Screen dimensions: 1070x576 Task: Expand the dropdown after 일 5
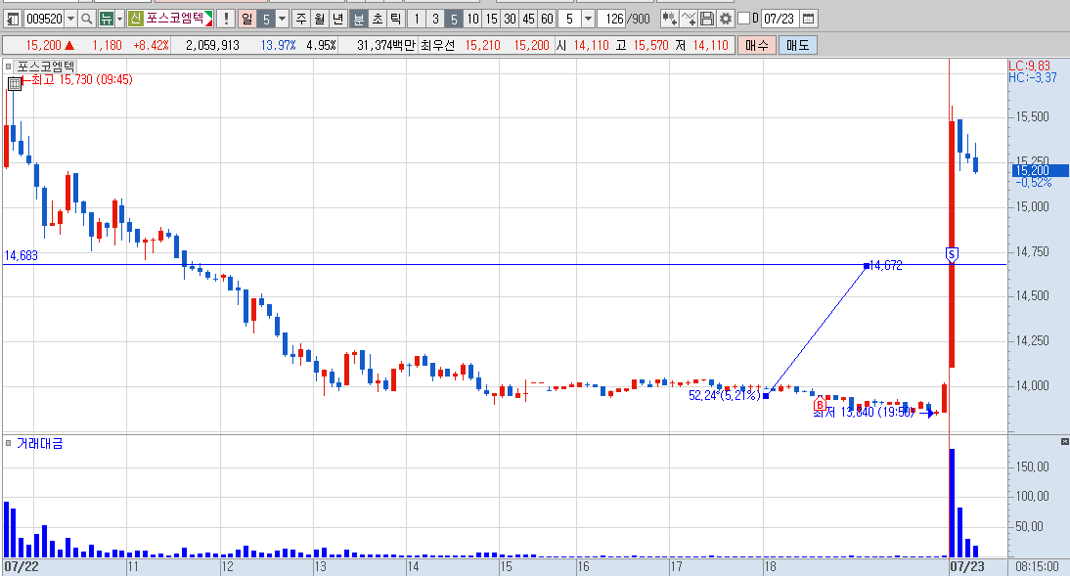pos(282,19)
